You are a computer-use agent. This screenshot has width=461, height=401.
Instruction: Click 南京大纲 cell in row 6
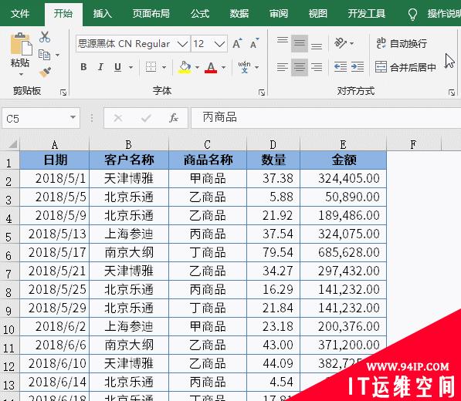(129, 252)
